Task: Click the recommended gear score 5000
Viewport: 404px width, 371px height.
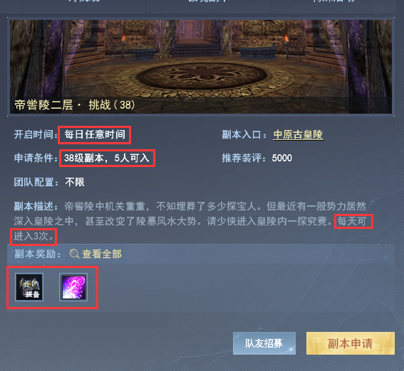Action: (x=282, y=158)
